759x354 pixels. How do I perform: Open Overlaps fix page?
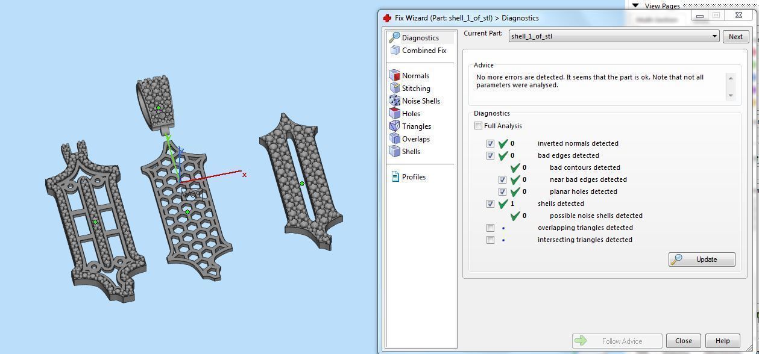(x=416, y=139)
